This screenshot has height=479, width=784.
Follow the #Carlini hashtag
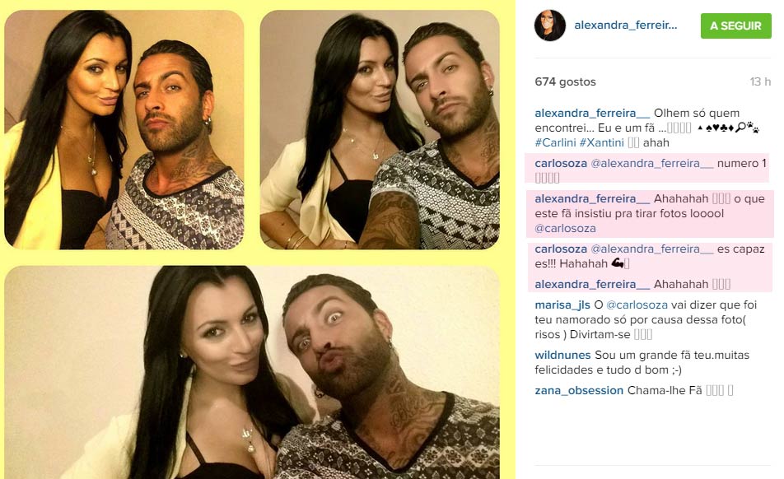click(555, 142)
